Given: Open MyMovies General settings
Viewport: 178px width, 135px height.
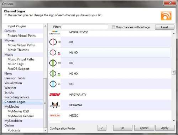Looking at the screenshot, I should (21, 116).
